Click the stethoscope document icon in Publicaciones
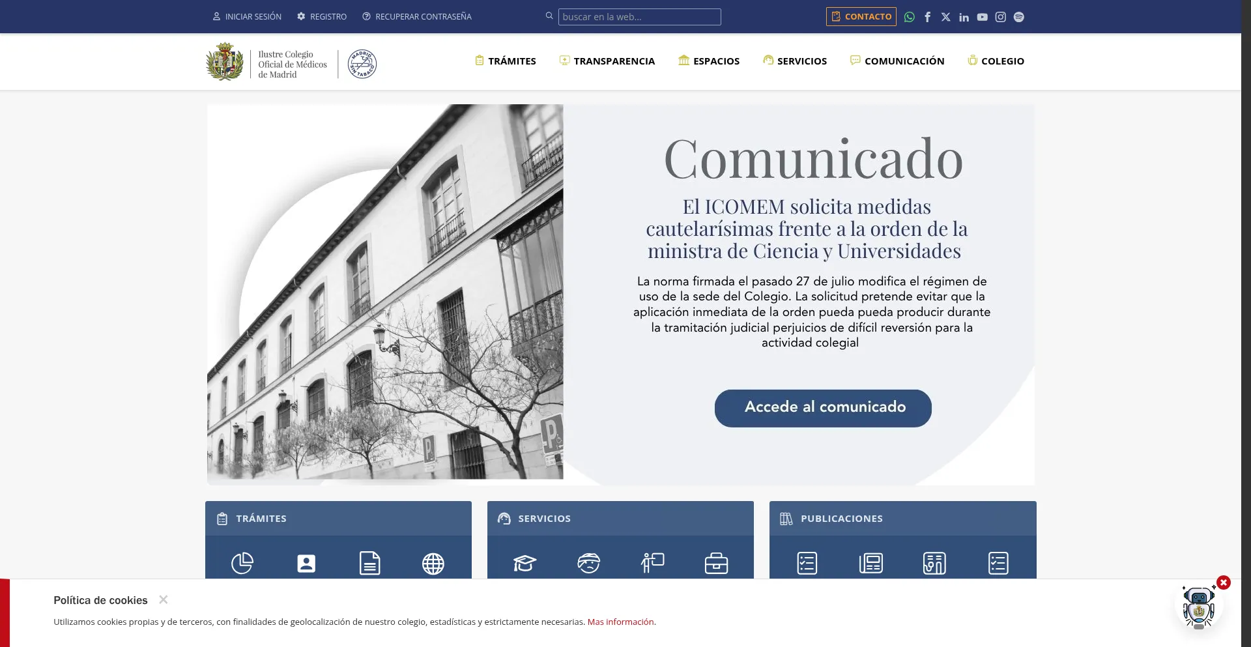Image resolution: width=1251 pixels, height=647 pixels. click(934, 563)
